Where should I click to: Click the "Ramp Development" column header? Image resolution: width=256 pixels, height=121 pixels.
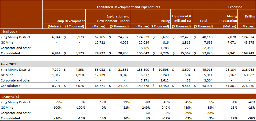click(70, 21)
